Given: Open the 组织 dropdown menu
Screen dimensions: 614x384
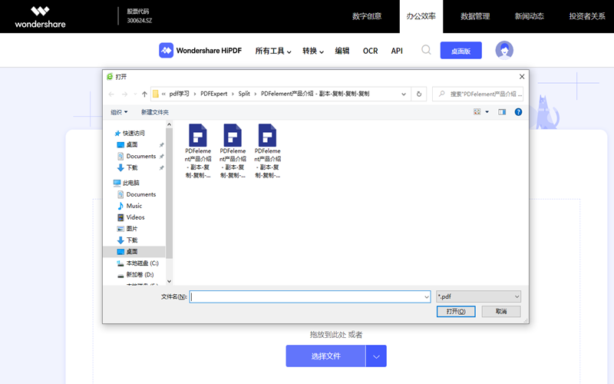Looking at the screenshot, I should coord(119,112).
